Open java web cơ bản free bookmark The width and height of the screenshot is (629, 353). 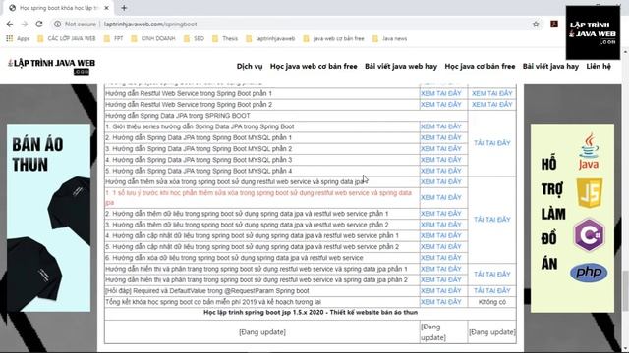pyautogui.click(x=334, y=39)
